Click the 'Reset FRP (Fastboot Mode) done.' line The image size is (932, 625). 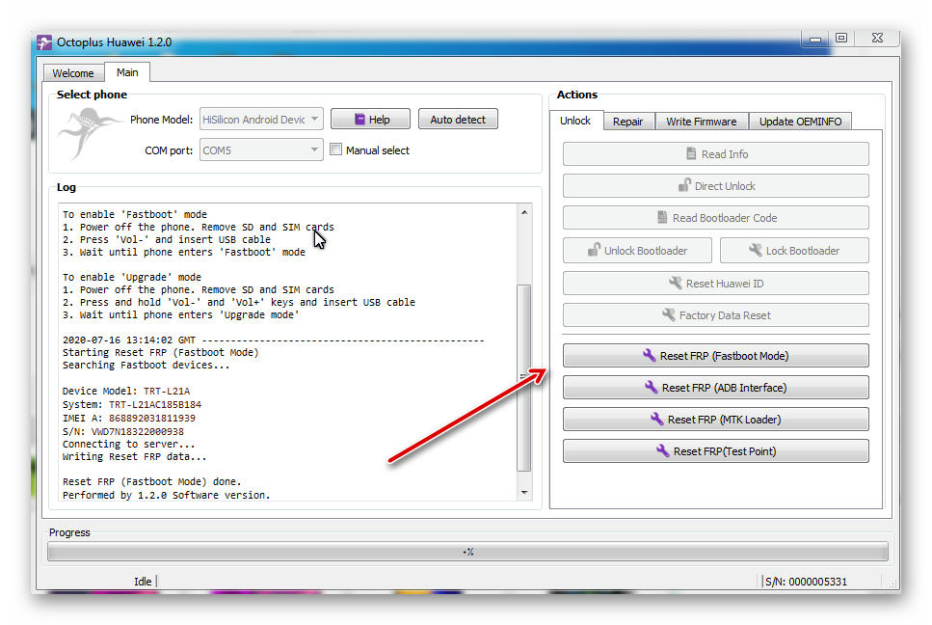click(151, 481)
